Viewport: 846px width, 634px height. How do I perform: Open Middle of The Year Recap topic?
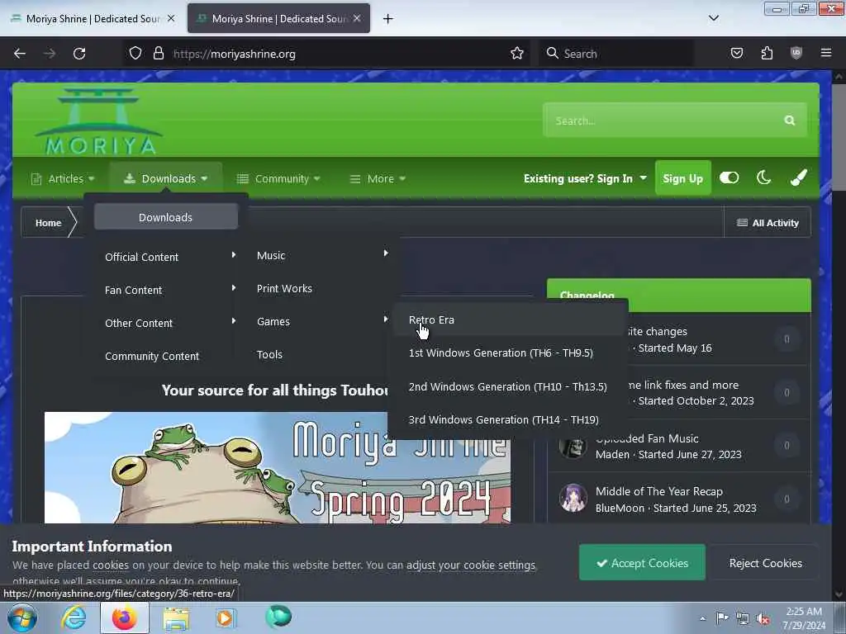(658, 491)
